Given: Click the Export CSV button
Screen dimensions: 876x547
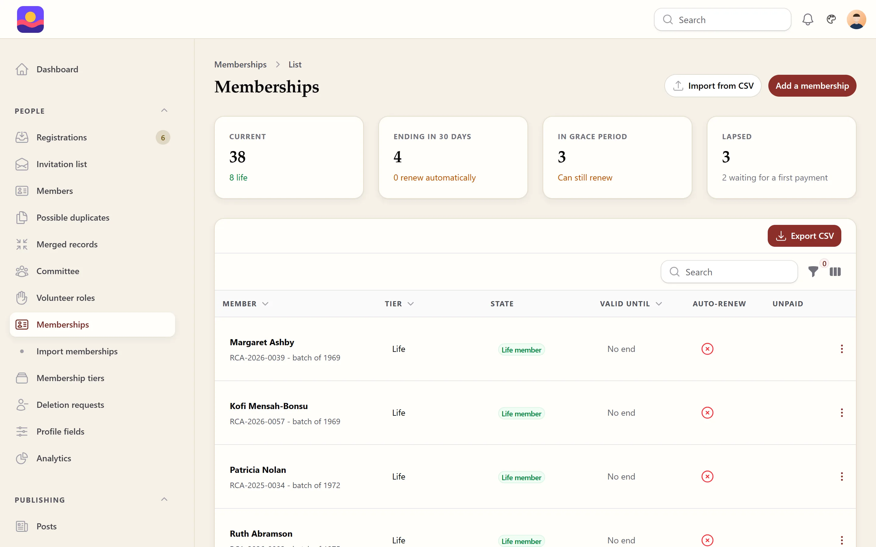Looking at the screenshot, I should [x=804, y=236].
